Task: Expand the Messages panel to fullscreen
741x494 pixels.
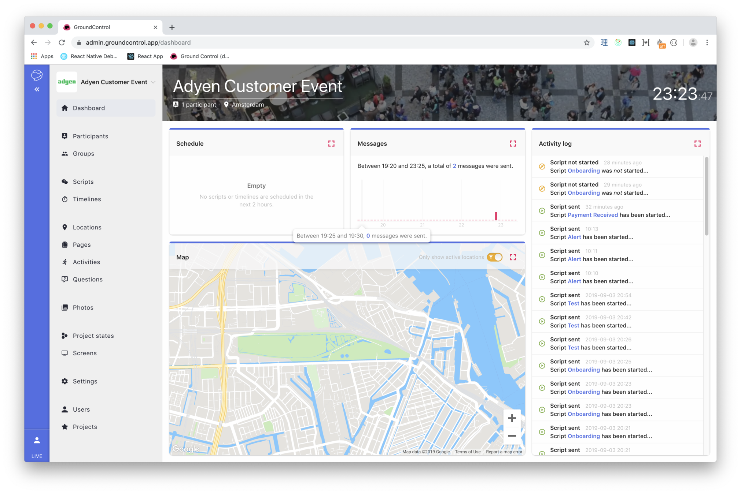Action: (x=513, y=143)
